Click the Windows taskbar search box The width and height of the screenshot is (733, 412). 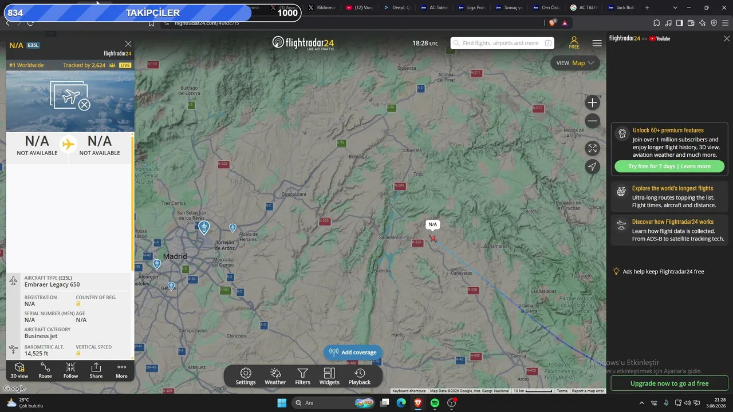(334, 403)
